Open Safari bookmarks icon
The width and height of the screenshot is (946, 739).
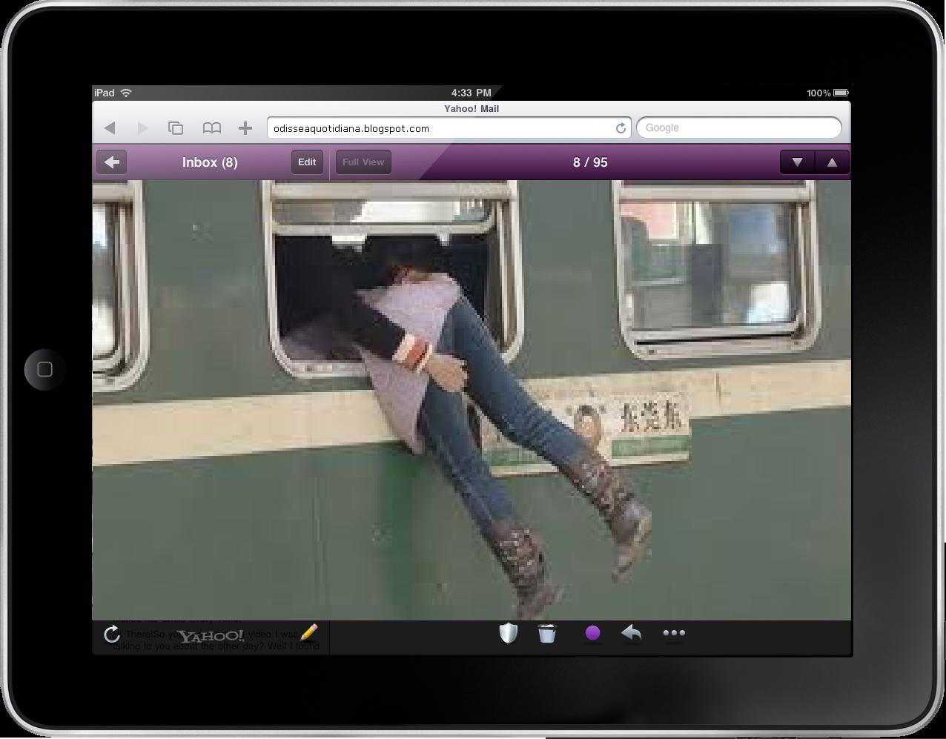[x=211, y=127]
